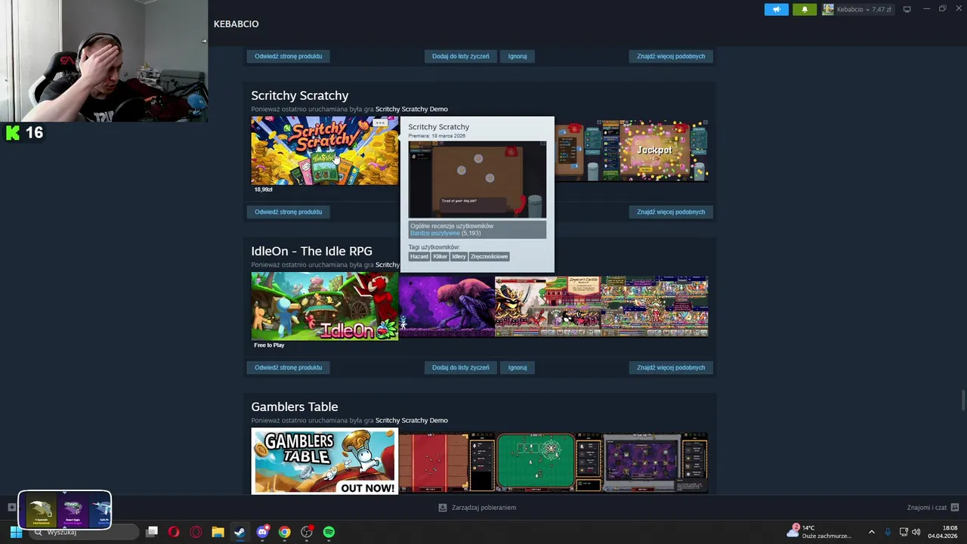Open Discord from taskbar
The image size is (967, 544).
262,532
